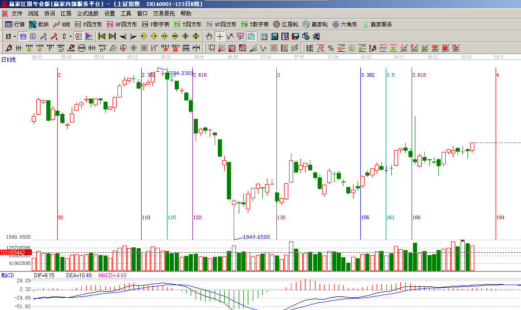Click the yellow diamond left-arrow icon
Viewport: 521px width, 310px height.
tap(143, 36)
